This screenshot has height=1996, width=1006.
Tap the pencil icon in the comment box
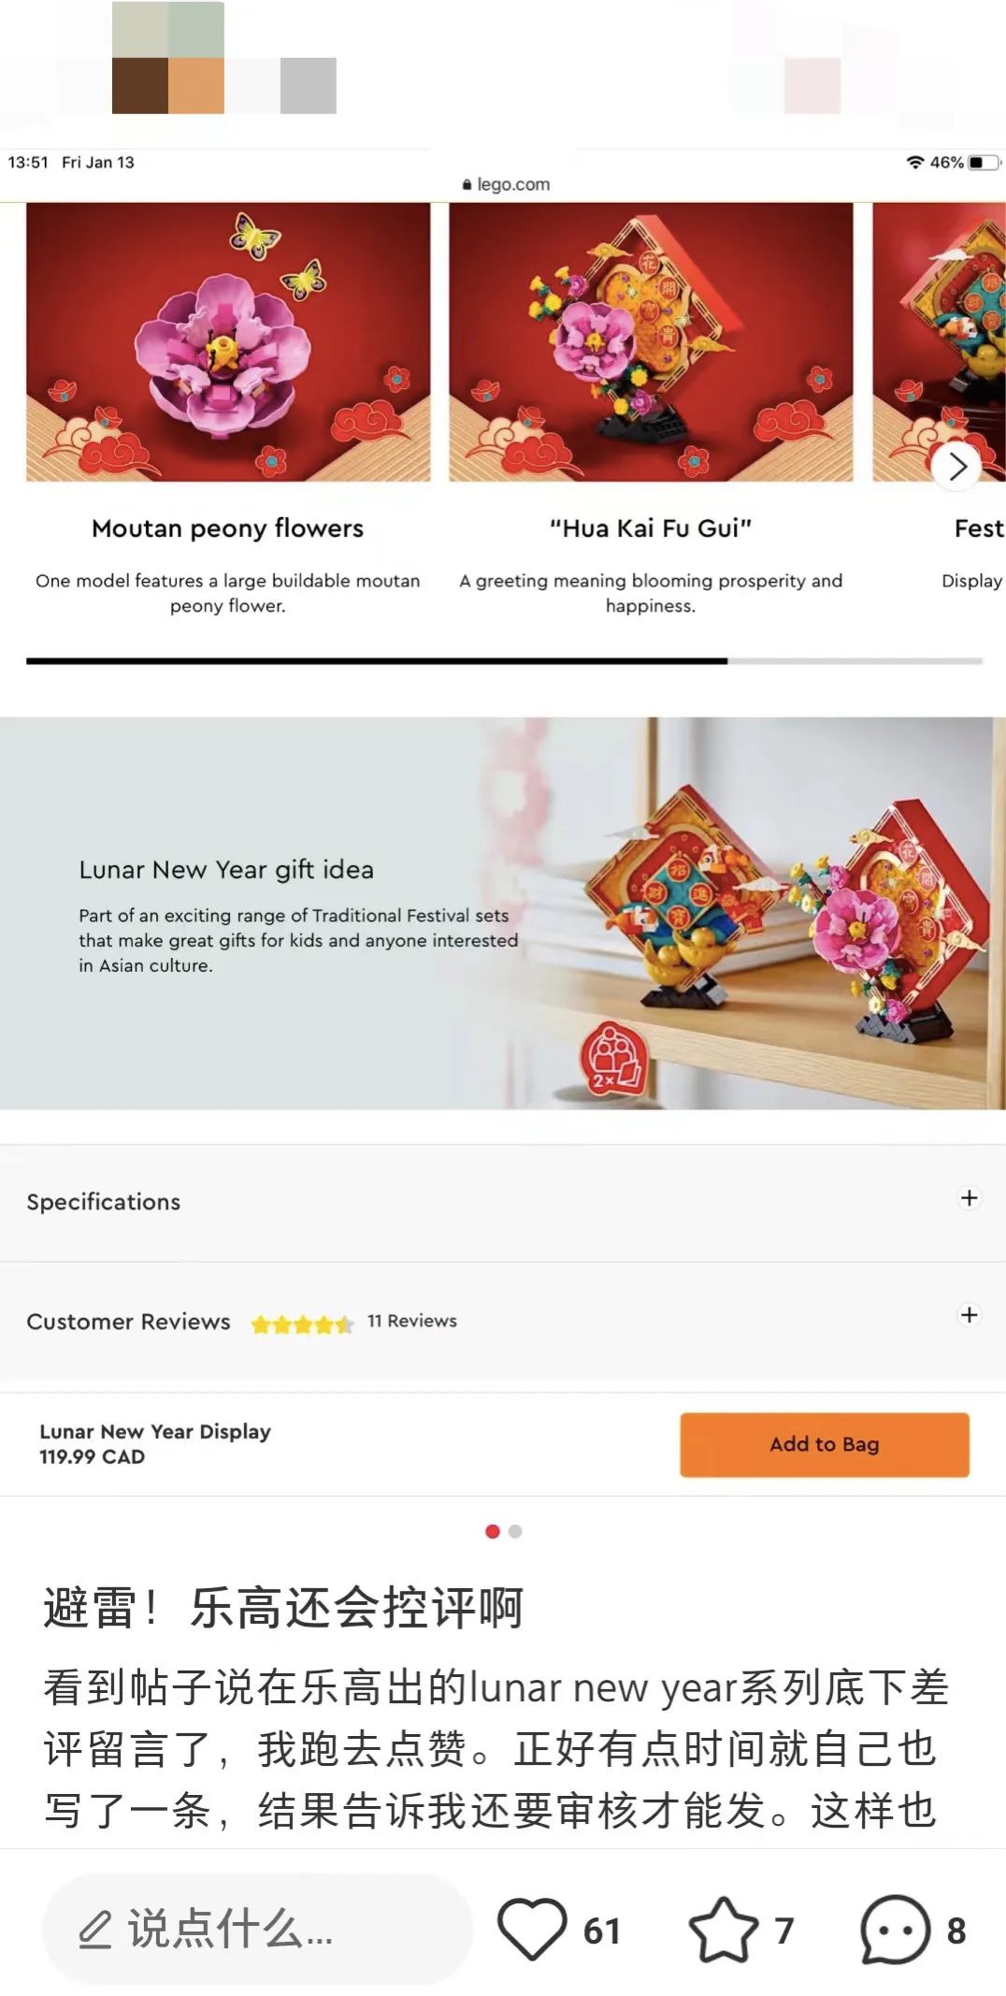point(94,1930)
